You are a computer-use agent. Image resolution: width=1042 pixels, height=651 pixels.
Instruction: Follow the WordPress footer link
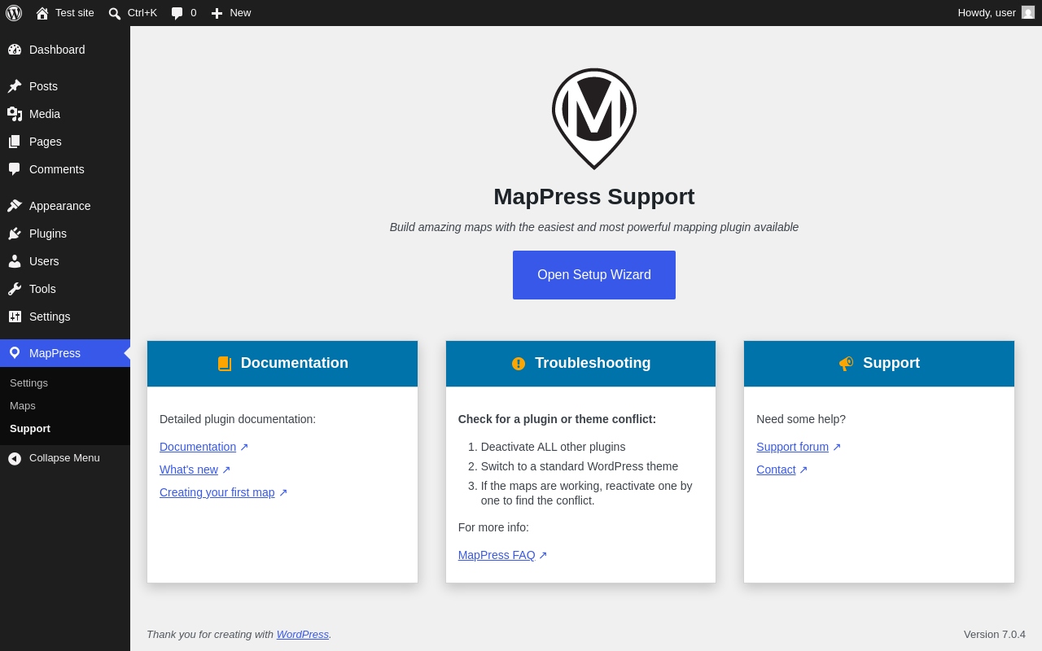click(x=303, y=634)
